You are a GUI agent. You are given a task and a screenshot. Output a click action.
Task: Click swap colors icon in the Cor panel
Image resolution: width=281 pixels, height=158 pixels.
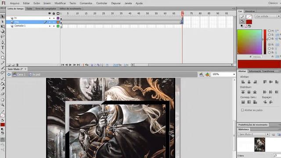(x=249, y=26)
